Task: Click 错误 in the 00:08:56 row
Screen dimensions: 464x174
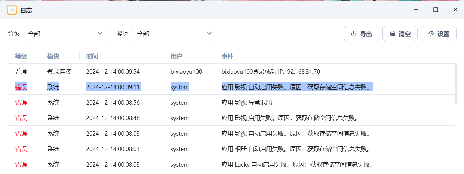Action: click(x=21, y=103)
